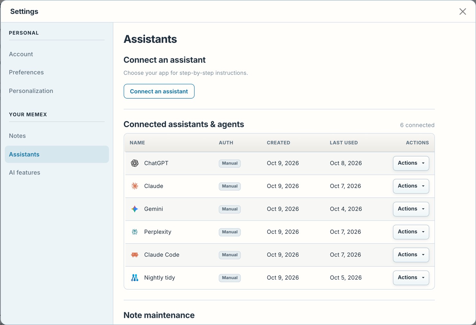The image size is (476, 325).
Task: Click the NAME column header
Action: pos(137,143)
